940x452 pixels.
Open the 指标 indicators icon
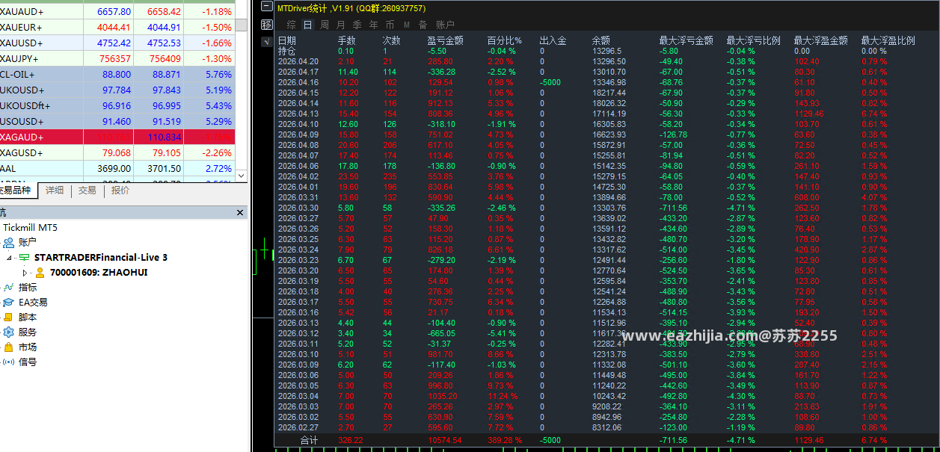coord(9,287)
